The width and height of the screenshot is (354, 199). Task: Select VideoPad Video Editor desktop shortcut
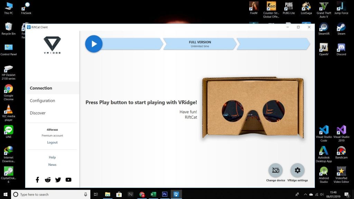click(341, 175)
